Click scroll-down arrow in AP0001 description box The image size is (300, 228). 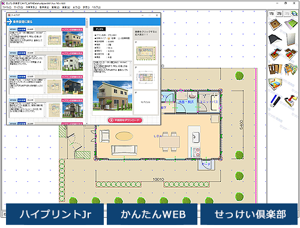45,45
